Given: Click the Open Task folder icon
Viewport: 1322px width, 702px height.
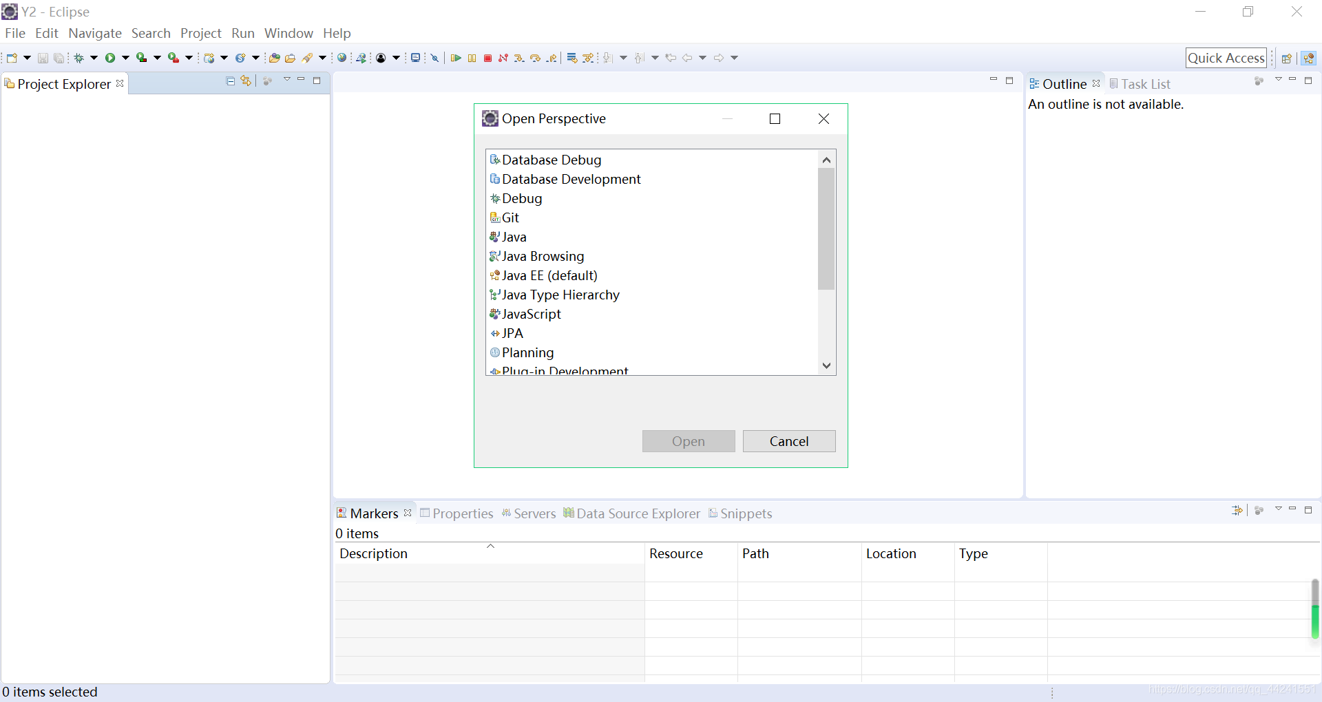Looking at the screenshot, I should click(290, 58).
